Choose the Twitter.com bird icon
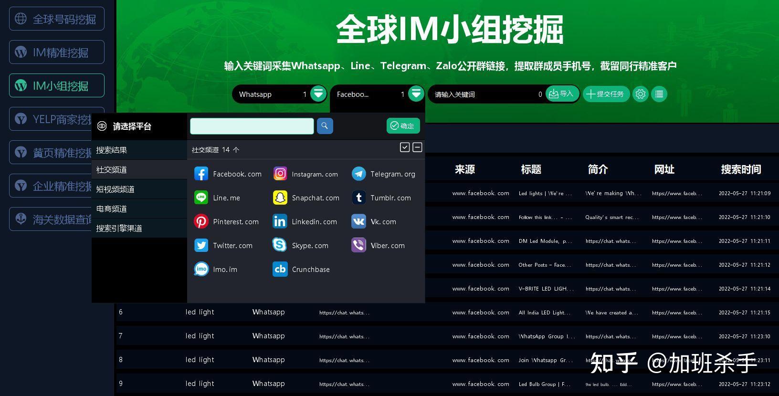 [x=201, y=245]
